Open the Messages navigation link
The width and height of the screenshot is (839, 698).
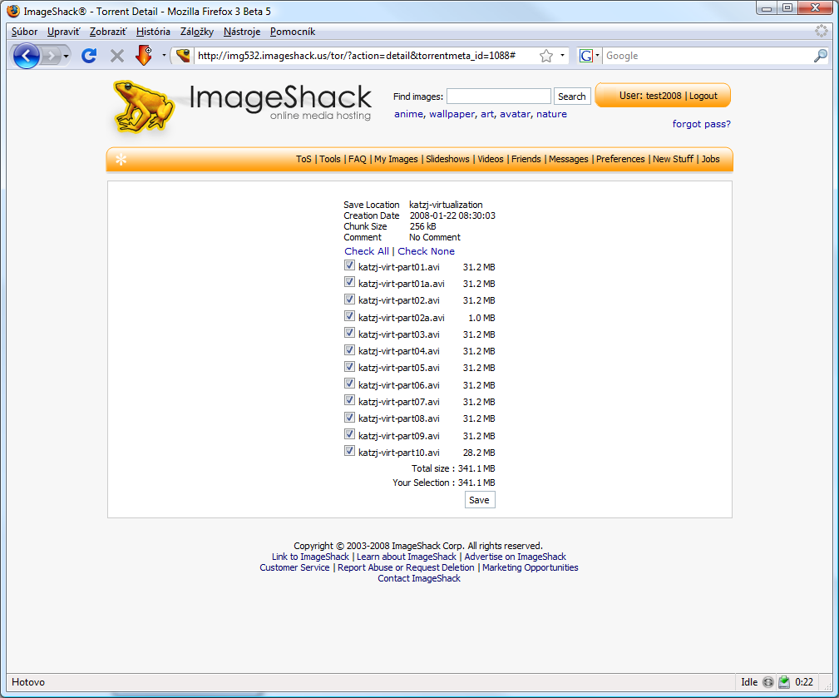point(568,159)
